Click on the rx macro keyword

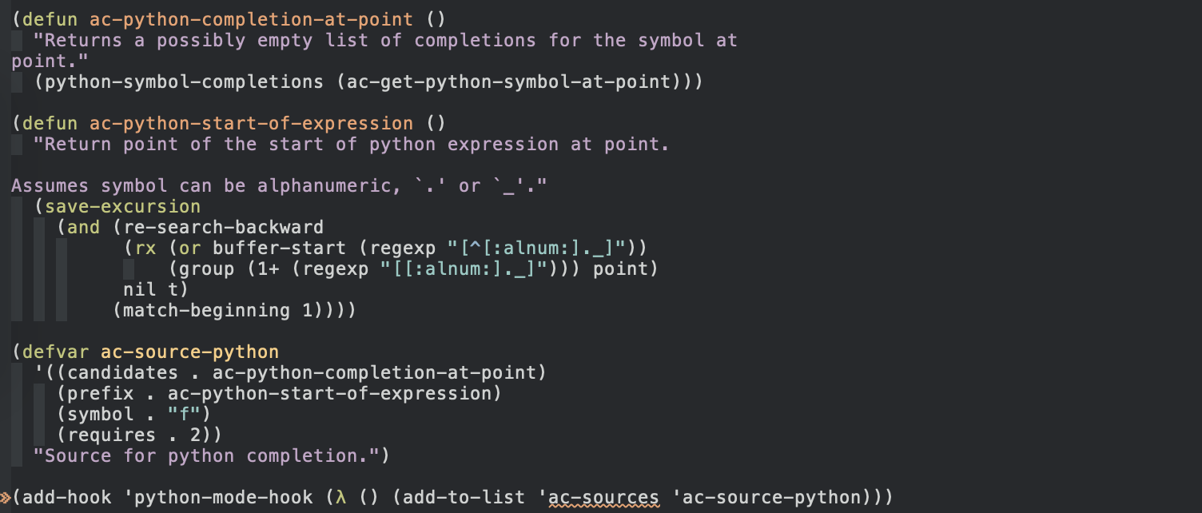point(145,248)
